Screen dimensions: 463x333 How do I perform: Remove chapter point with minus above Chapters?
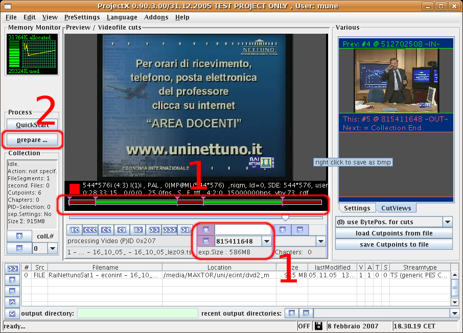click(x=299, y=230)
